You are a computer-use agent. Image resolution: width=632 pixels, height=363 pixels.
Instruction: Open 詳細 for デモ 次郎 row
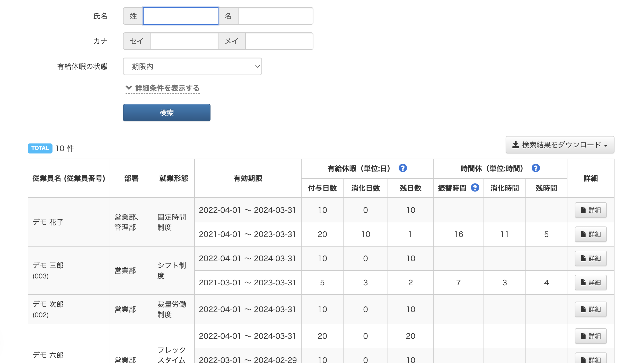pos(591,309)
